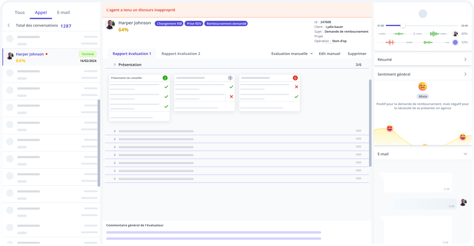474x246 pixels.
Task: Open the Rapport évaluation 2 tab
Action: (181, 54)
